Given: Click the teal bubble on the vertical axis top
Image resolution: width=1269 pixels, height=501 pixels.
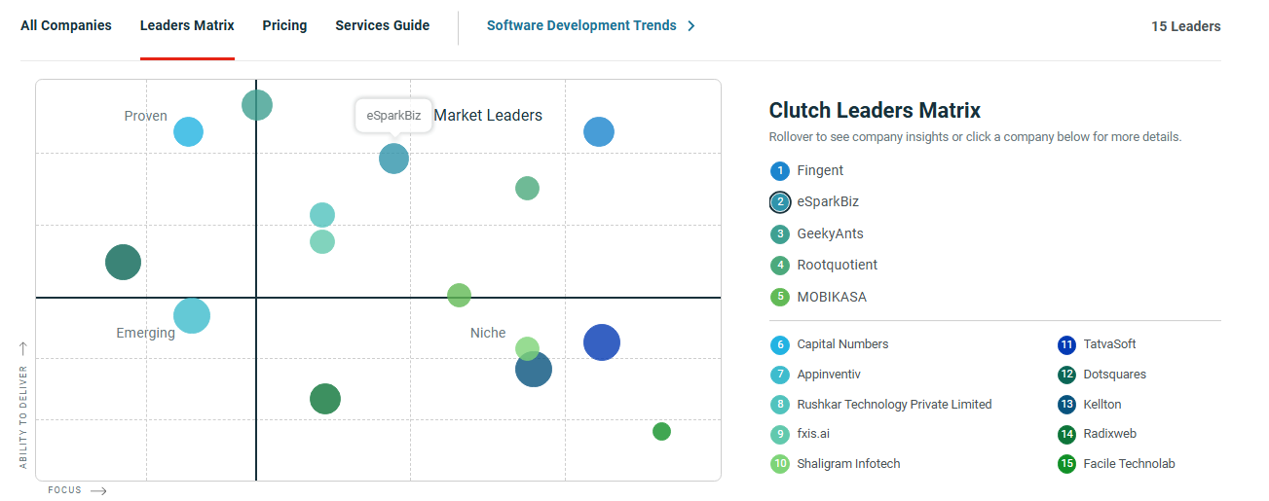Looking at the screenshot, I should pos(256,105).
